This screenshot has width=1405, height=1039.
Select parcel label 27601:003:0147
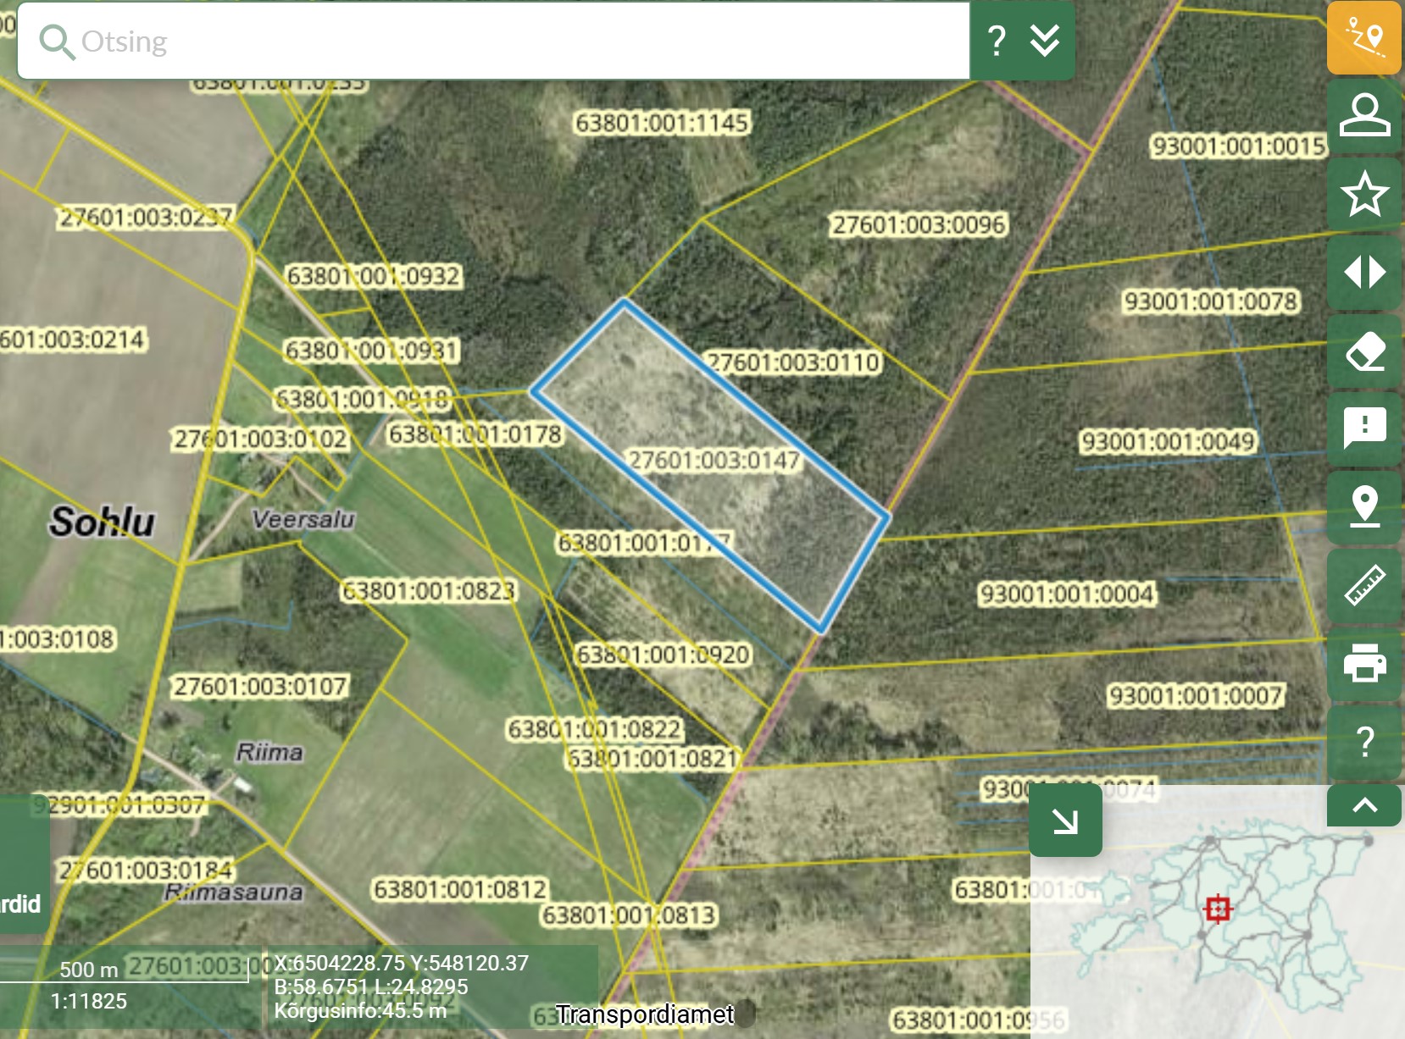pos(714,461)
